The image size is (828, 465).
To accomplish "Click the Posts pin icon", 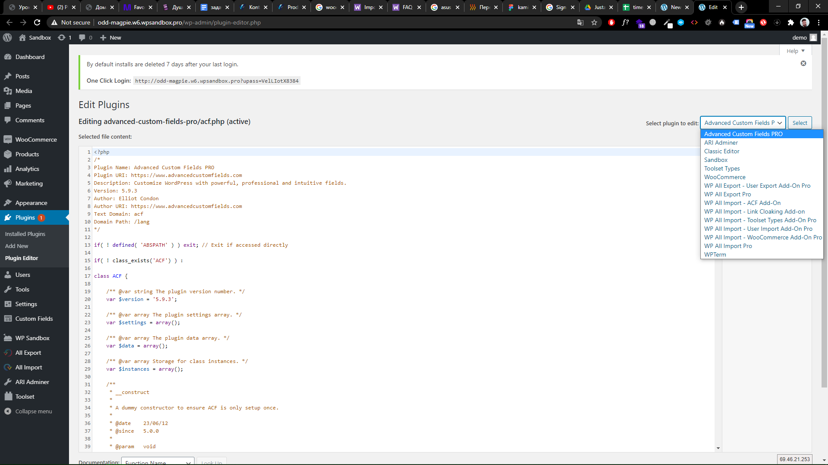I will point(8,76).
